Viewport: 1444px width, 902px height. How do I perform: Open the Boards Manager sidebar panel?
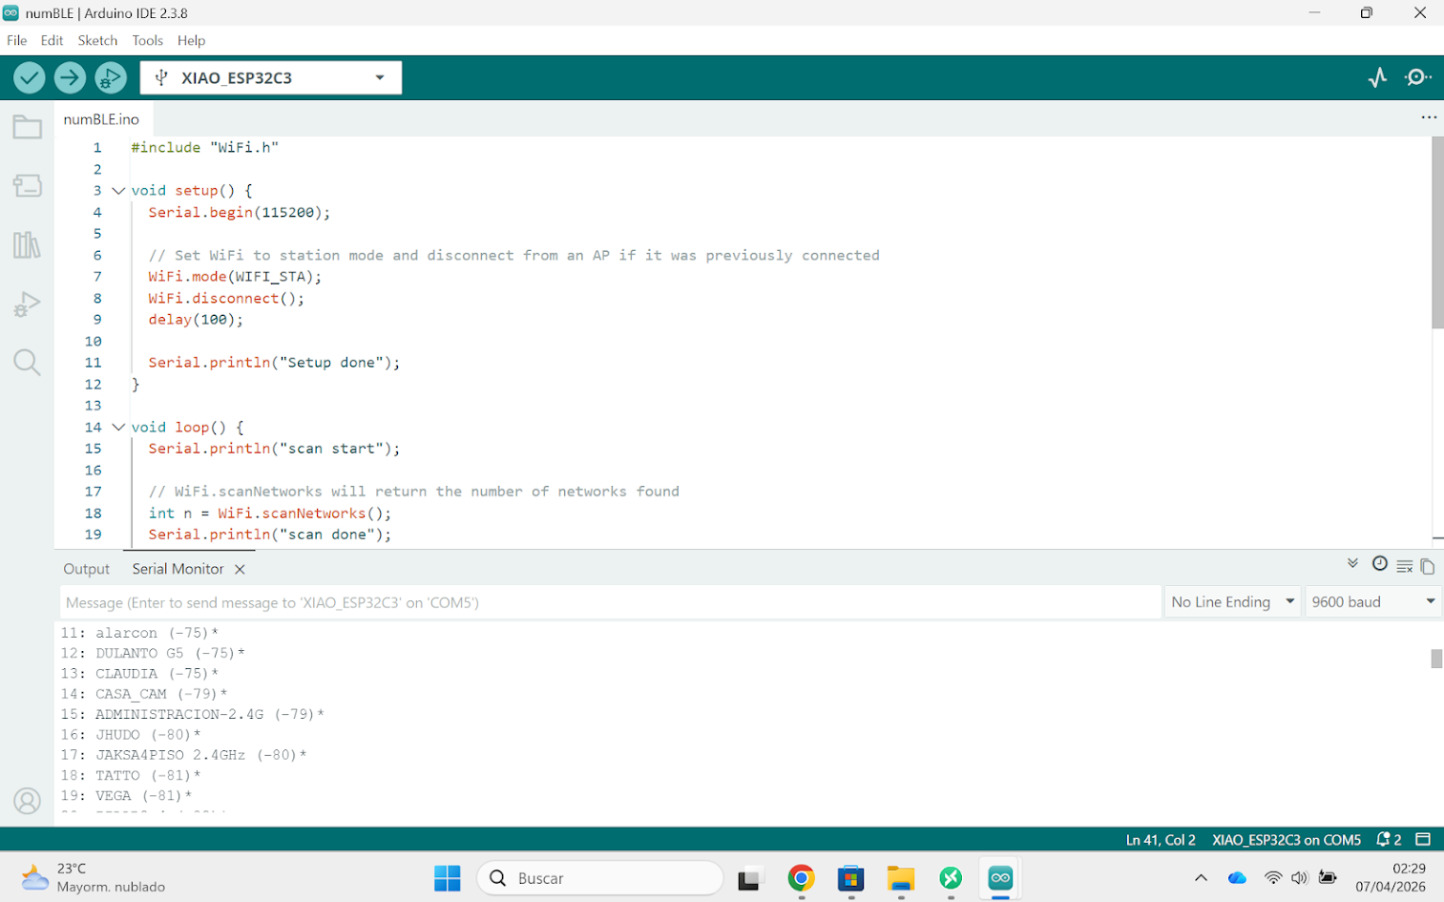pos(27,185)
